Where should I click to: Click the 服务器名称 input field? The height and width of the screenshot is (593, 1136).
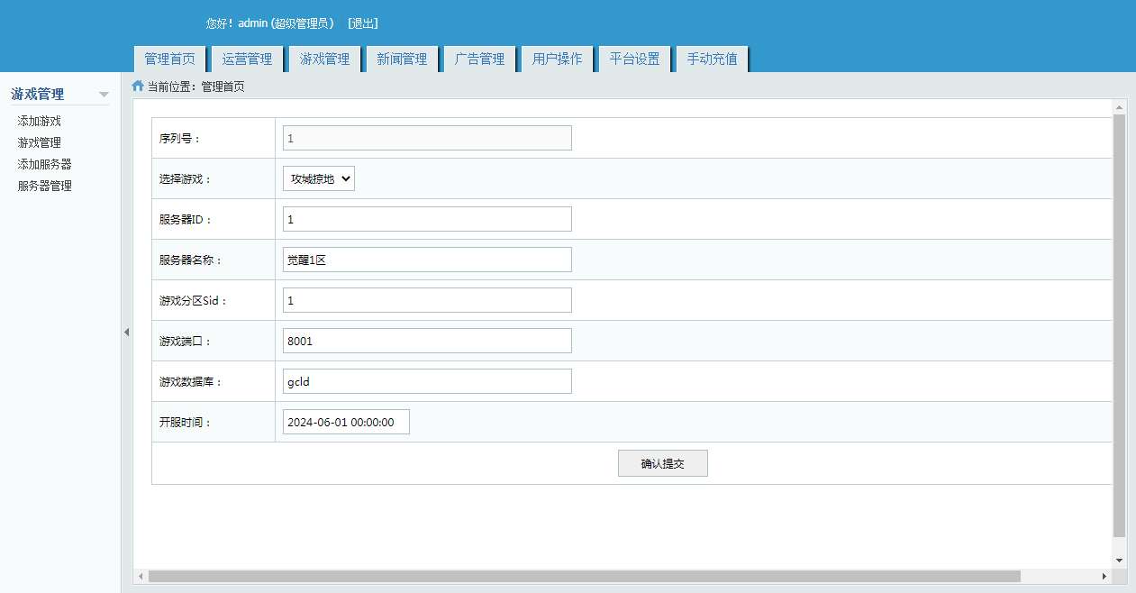(x=427, y=260)
